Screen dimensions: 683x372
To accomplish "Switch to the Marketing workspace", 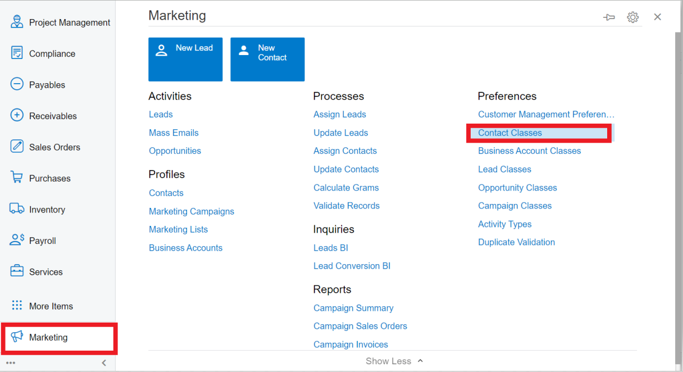I will 48,338.
